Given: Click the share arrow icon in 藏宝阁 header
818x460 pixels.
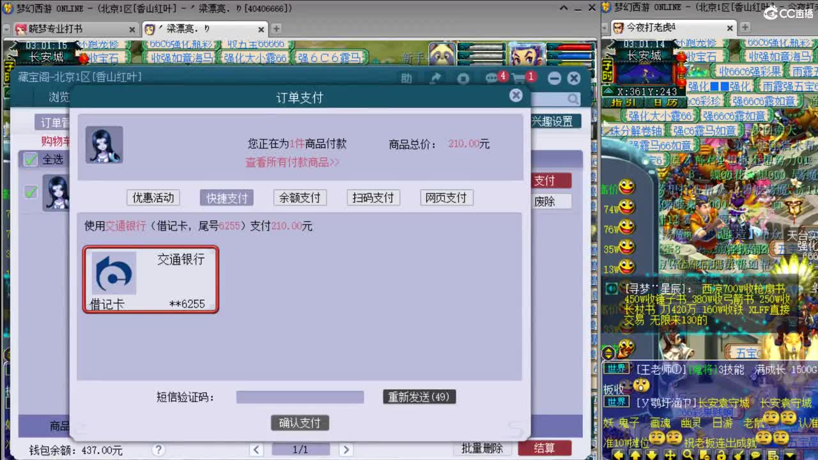Looking at the screenshot, I should (x=436, y=78).
